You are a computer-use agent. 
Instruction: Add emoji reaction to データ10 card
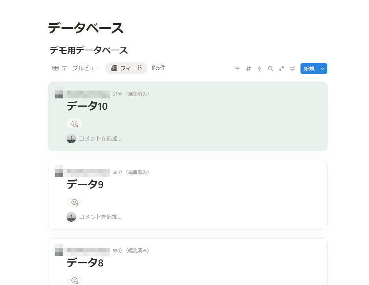pyautogui.click(x=74, y=124)
